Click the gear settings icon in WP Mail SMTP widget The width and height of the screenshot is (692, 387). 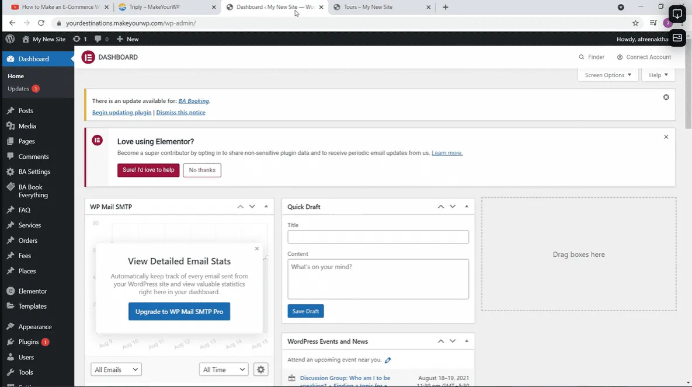pyautogui.click(x=261, y=369)
